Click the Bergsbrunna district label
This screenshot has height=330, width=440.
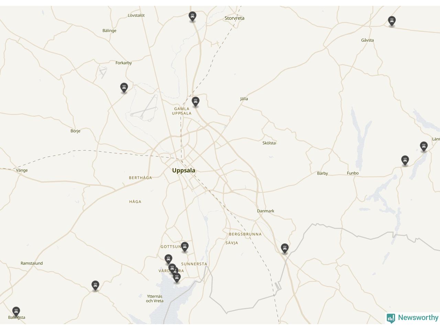tap(245, 234)
